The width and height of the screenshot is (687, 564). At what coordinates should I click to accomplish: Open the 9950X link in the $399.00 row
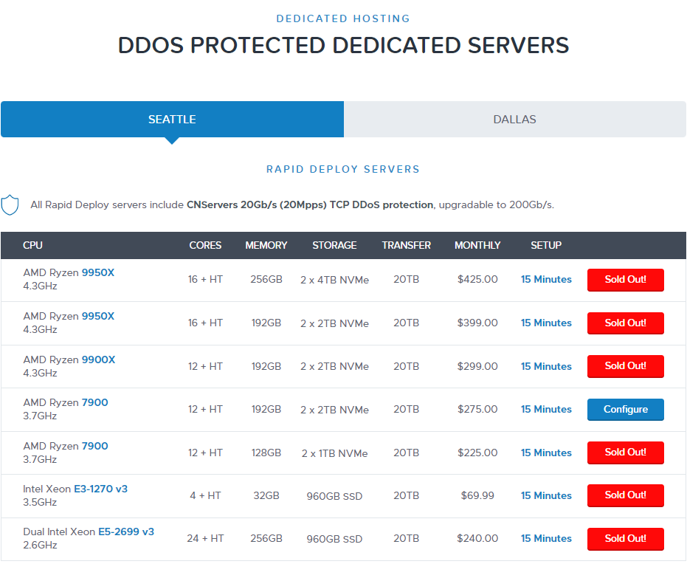coord(97,316)
